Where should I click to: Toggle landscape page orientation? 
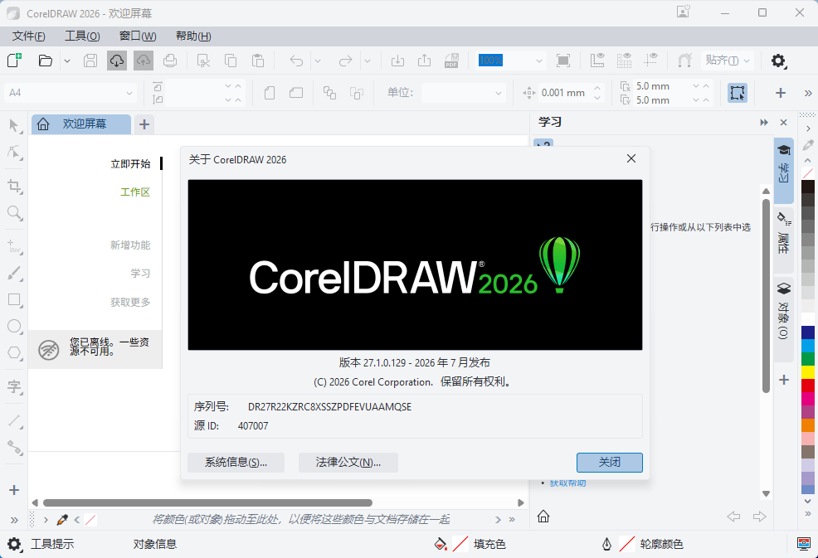pyautogui.click(x=296, y=93)
